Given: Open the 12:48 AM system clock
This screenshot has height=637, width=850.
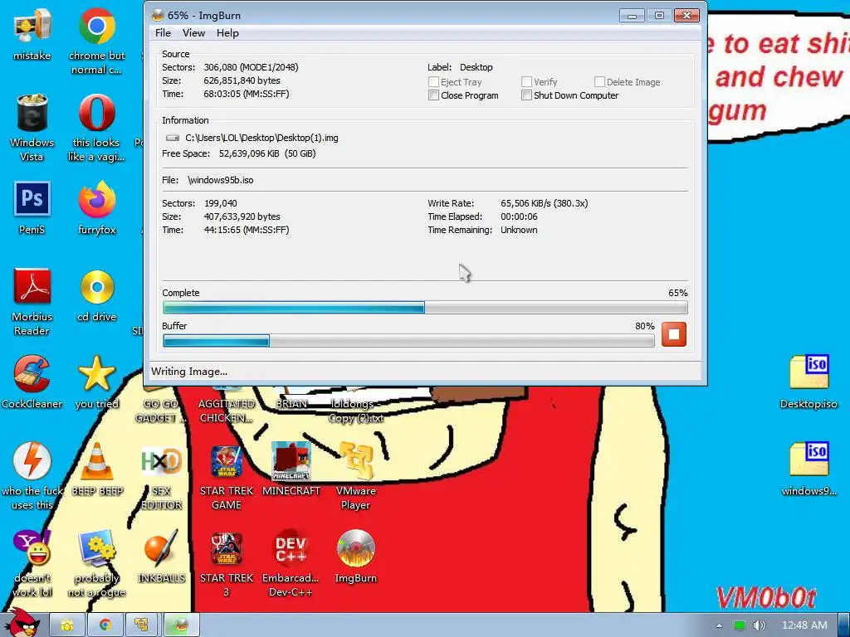Looking at the screenshot, I should point(804,625).
